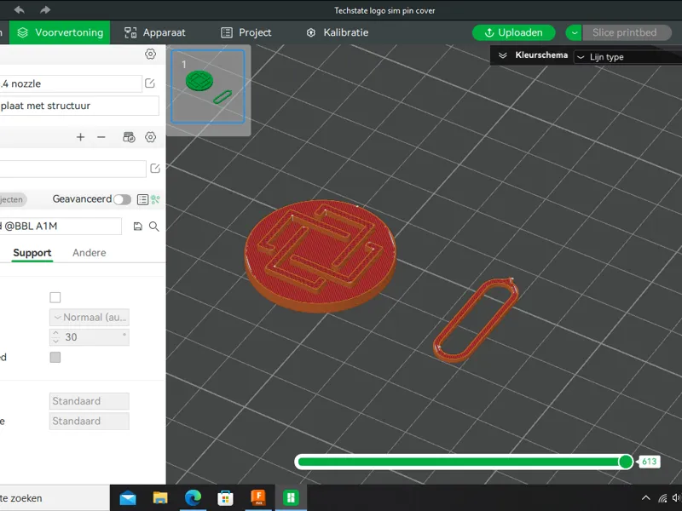The image size is (682, 511).
Task: Switch to the Voorvertoning tab
Action: pyautogui.click(x=60, y=32)
